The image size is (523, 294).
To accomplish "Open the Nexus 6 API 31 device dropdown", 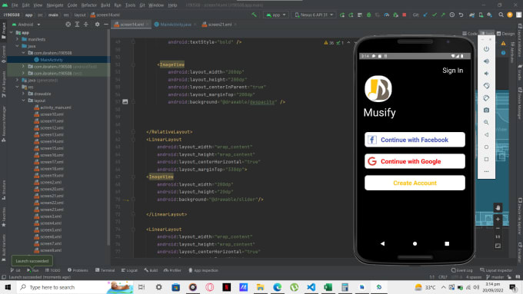I will coord(314,15).
